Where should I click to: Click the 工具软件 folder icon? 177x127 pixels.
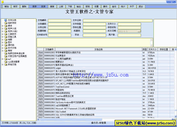pos(6,34)
